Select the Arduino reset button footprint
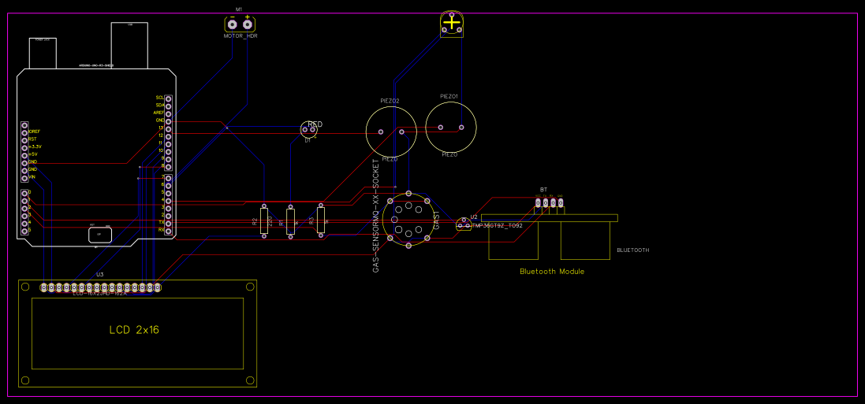Image resolution: width=865 pixels, height=404 pixels. 100,234
